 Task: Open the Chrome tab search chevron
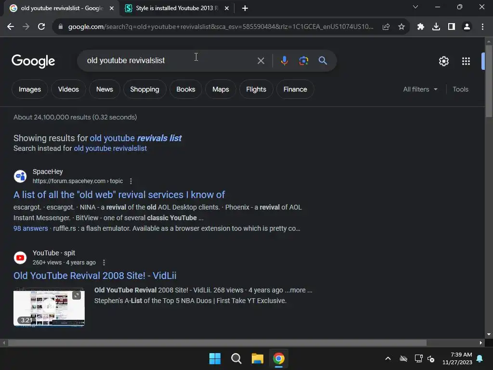pyautogui.click(x=415, y=7)
